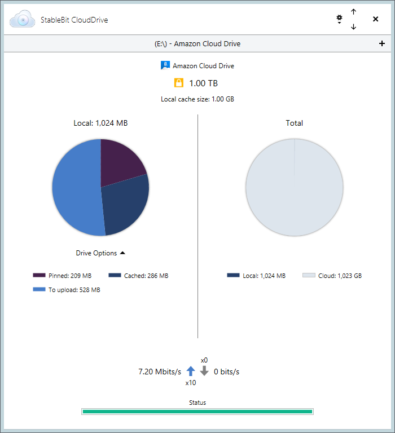
Task: Click 'Local: 1,024 MB' legend label under Total
Action: tap(264, 276)
